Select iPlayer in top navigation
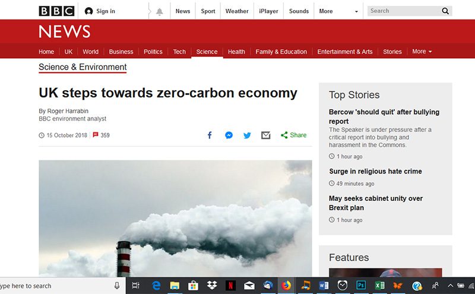The height and width of the screenshot is (294, 475). 268,11
